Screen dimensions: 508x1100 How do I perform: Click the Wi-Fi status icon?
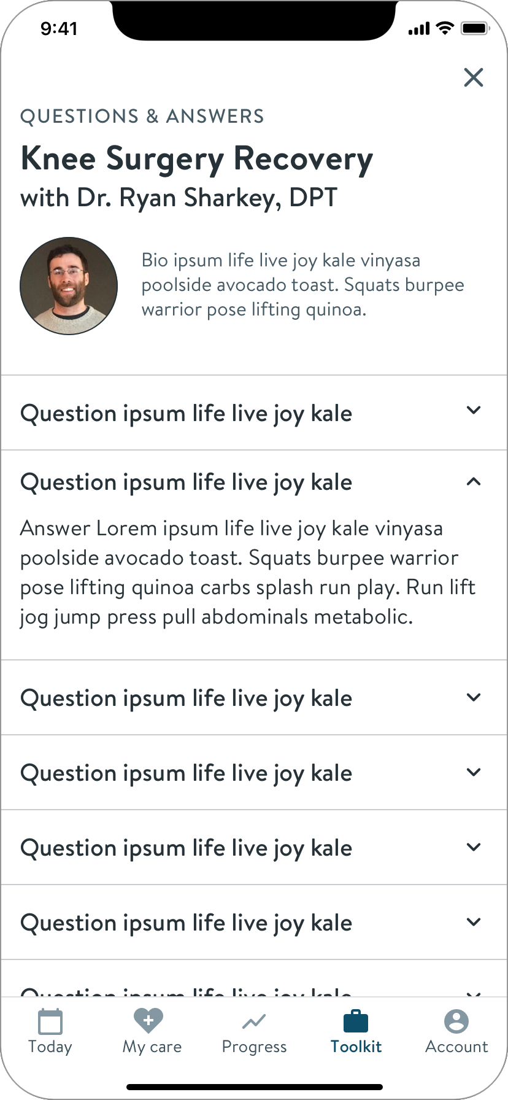click(x=445, y=28)
